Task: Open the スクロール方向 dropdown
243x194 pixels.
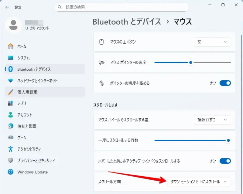Action: [x=199, y=182]
